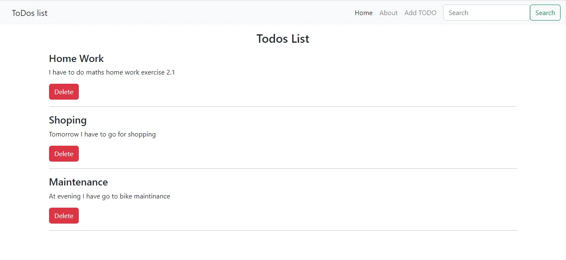Click the divider line below Home Work todo
566x260 pixels.
(x=283, y=107)
